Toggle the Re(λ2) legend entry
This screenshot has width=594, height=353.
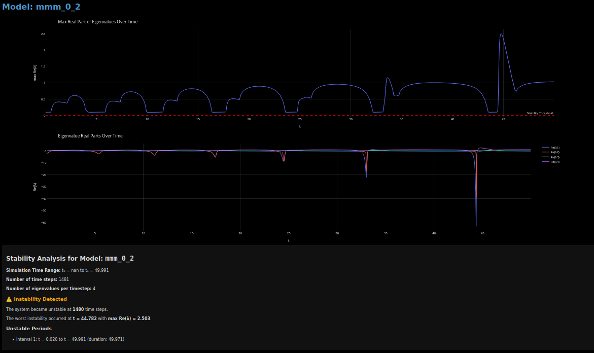point(551,152)
